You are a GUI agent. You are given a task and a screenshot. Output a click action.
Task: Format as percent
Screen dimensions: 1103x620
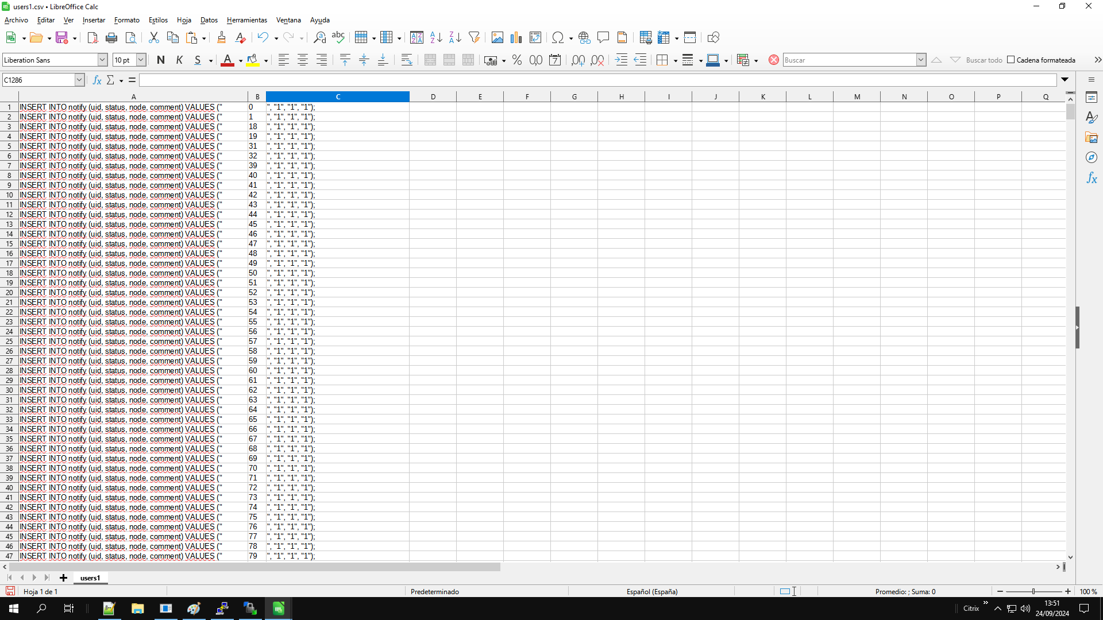517,60
